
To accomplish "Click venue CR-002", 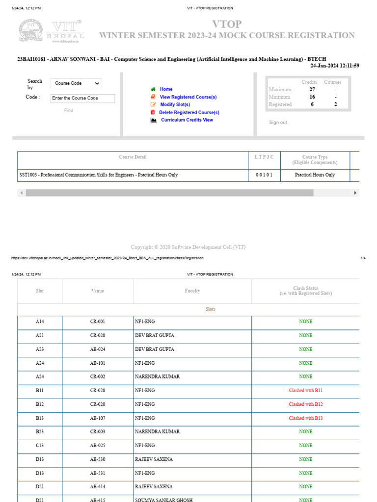I will coord(98,377).
